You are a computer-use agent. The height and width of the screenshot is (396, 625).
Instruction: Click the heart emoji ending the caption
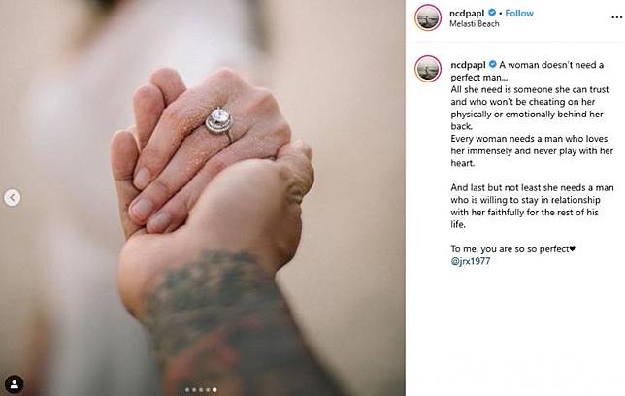573,248
